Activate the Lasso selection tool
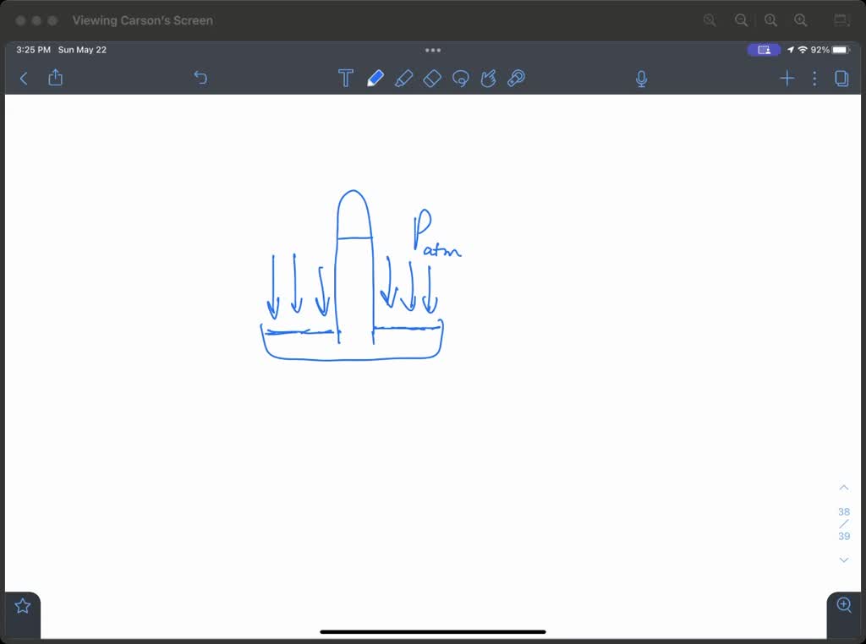This screenshot has width=866, height=644. click(461, 79)
